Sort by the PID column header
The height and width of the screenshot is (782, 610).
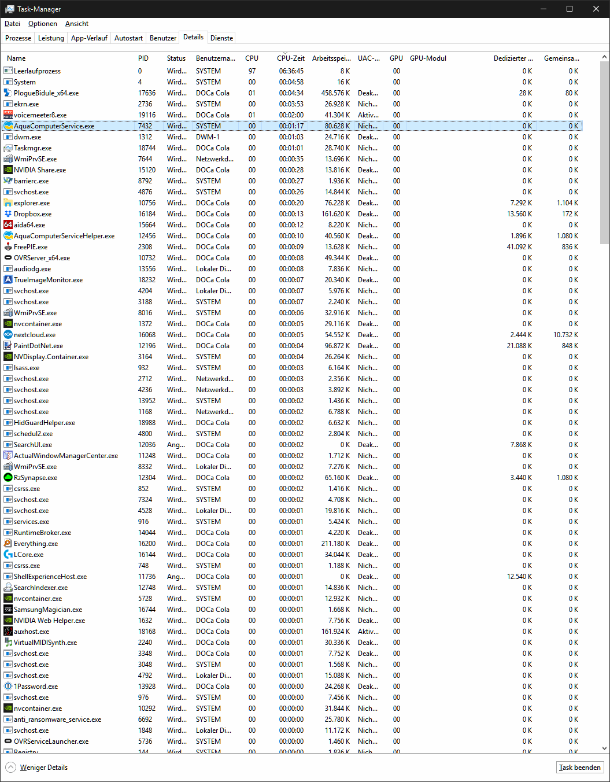149,58
